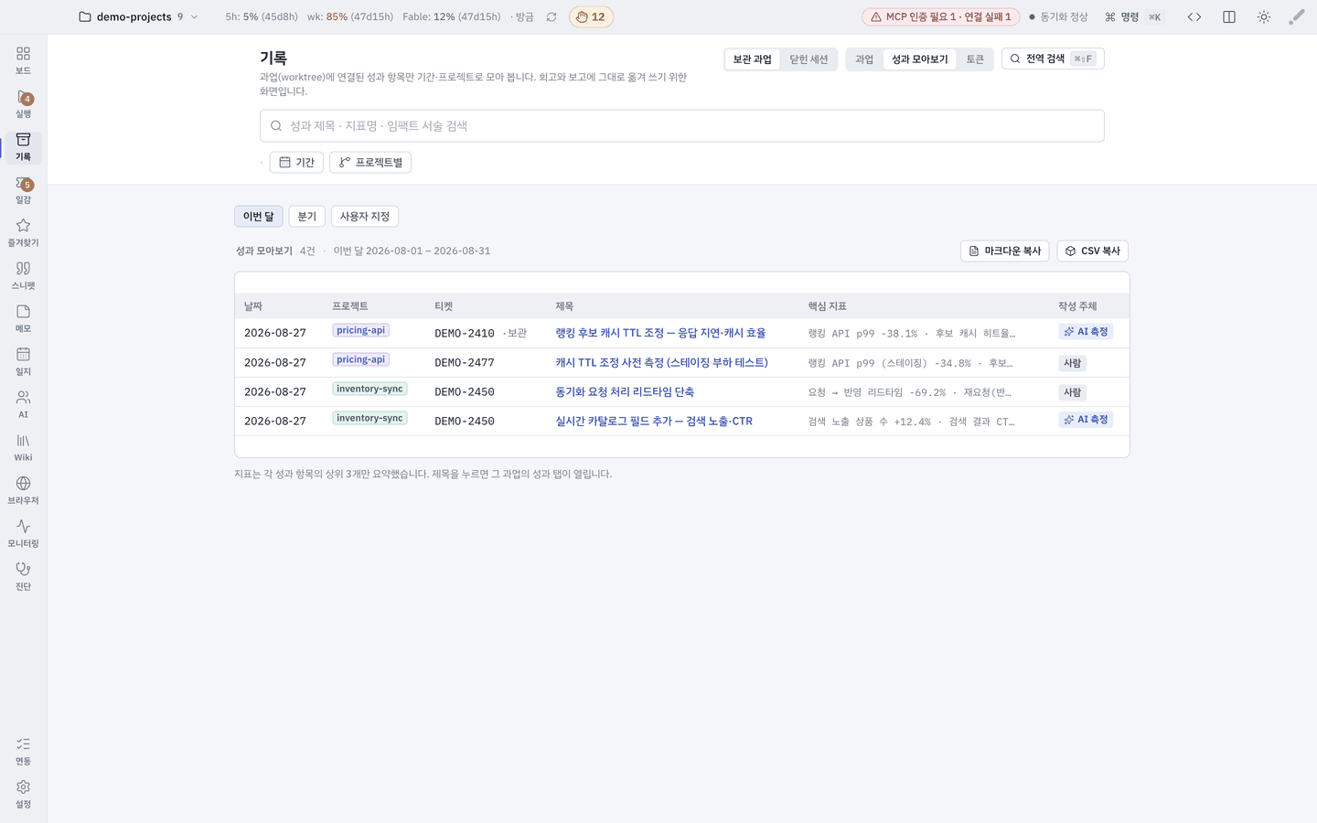Open the 동기화 요청 처리 리드타임 단축 link
The width and height of the screenshot is (1317, 823).
coord(625,392)
